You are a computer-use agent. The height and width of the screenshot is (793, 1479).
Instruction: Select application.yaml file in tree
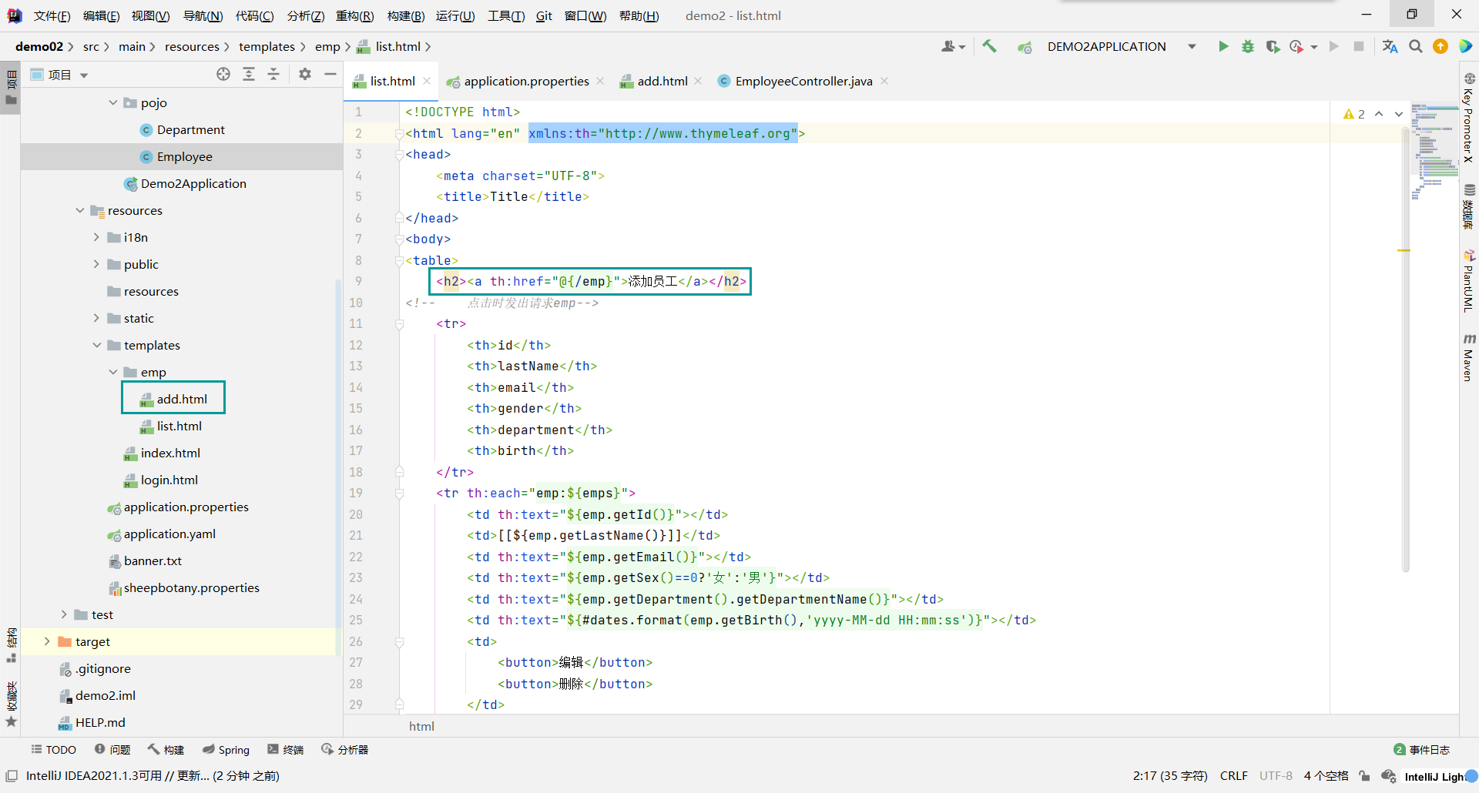169,534
